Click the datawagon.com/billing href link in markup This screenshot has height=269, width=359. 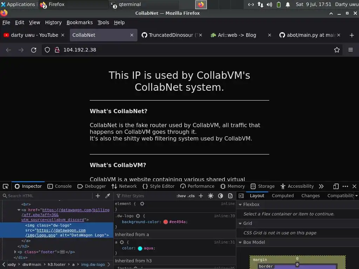point(65,215)
